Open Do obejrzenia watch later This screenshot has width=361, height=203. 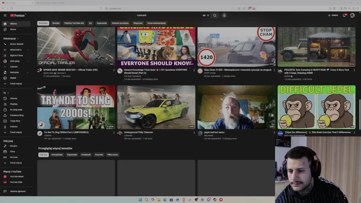click(16, 110)
